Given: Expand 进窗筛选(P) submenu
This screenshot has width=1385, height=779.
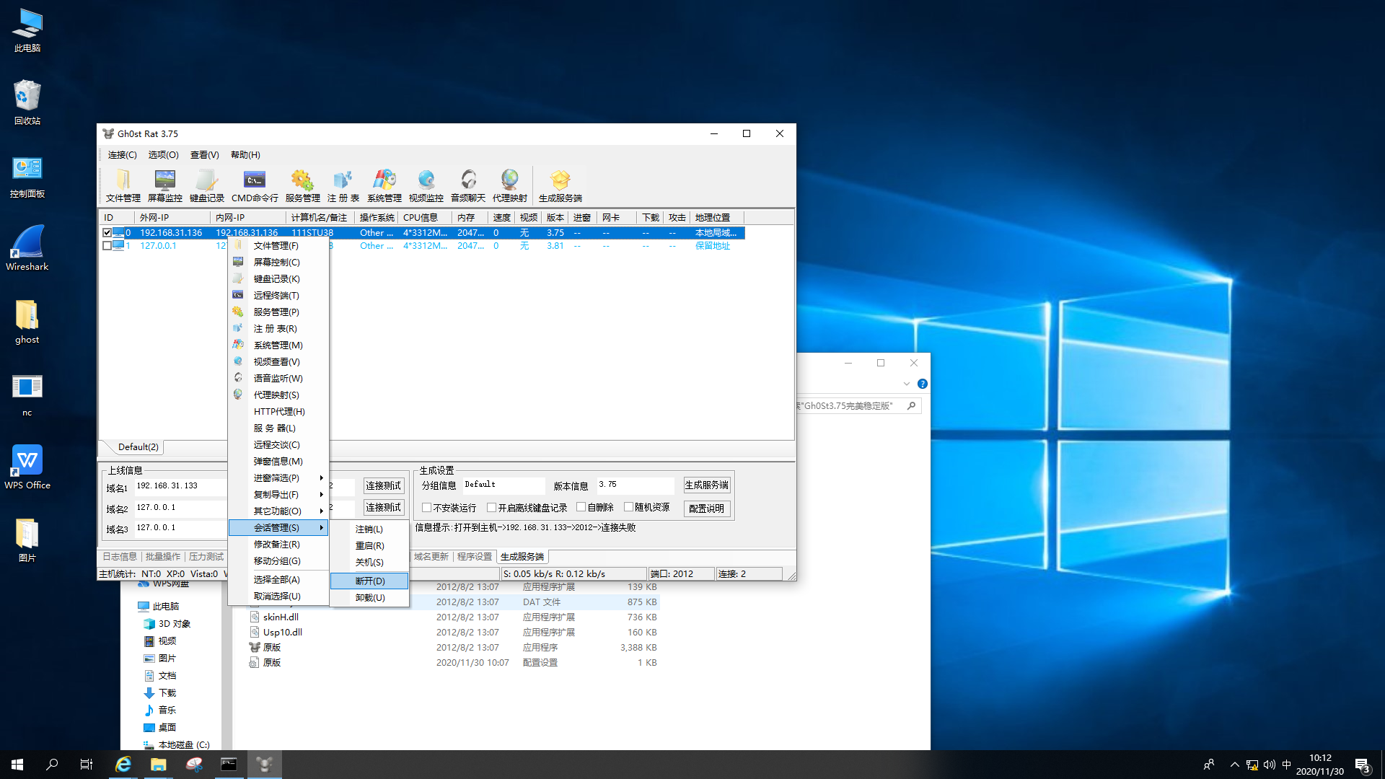Looking at the screenshot, I should [x=278, y=478].
